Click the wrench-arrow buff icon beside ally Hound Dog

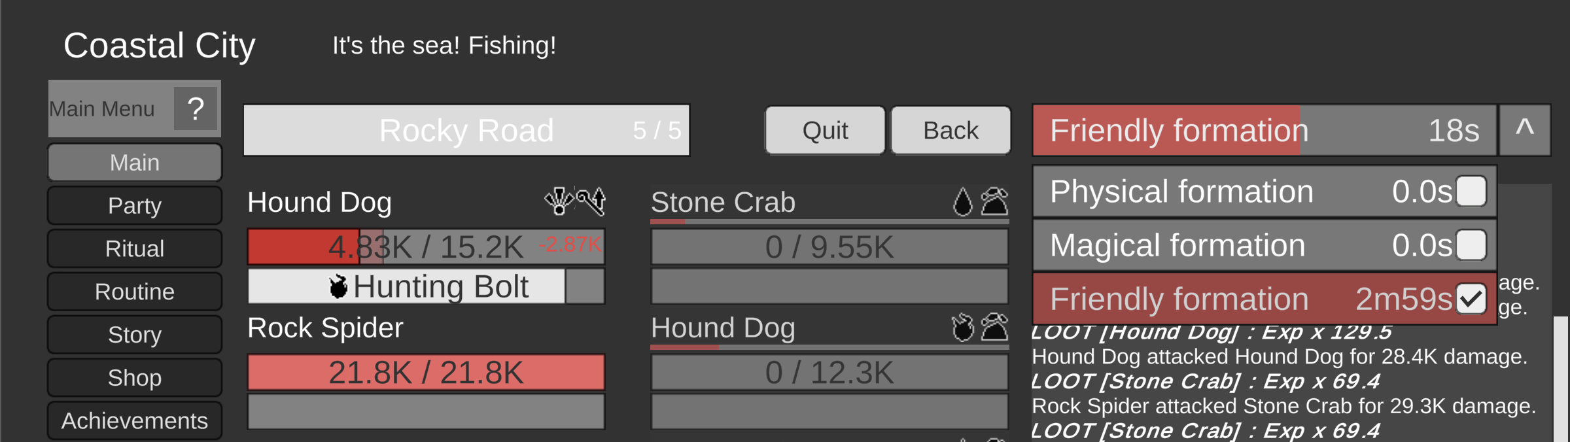(591, 201)
